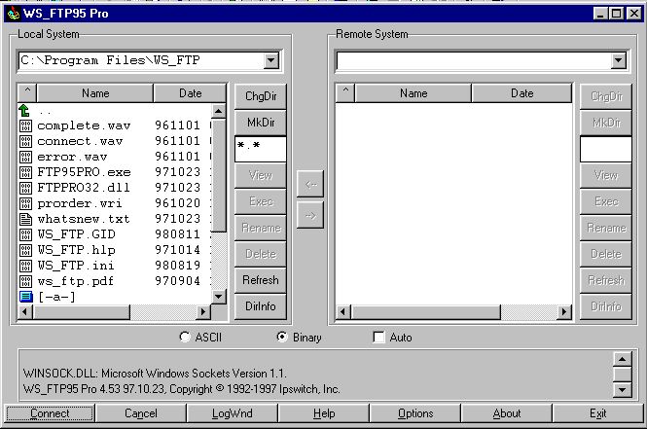This screenshot has height=429, width=647.
Task: Click the Cancel button
Action: pos(141,412)
